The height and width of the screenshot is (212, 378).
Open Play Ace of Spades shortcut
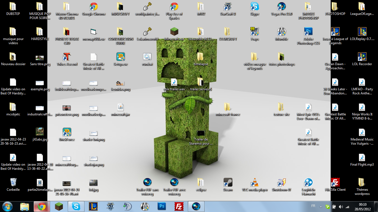pos(174,11)
